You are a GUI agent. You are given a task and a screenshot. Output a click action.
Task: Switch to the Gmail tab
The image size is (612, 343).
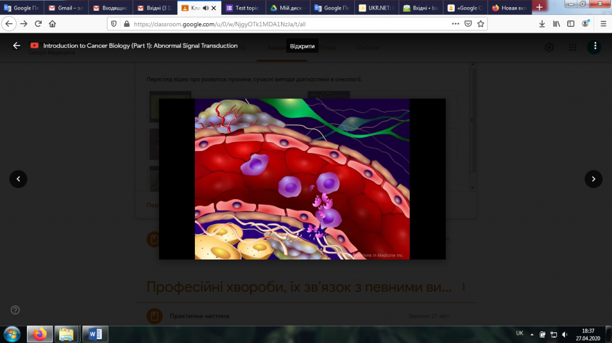pyautogui.click(x=66, y=8)
